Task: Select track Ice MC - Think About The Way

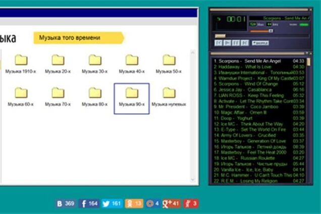Action: pos(259,124)
